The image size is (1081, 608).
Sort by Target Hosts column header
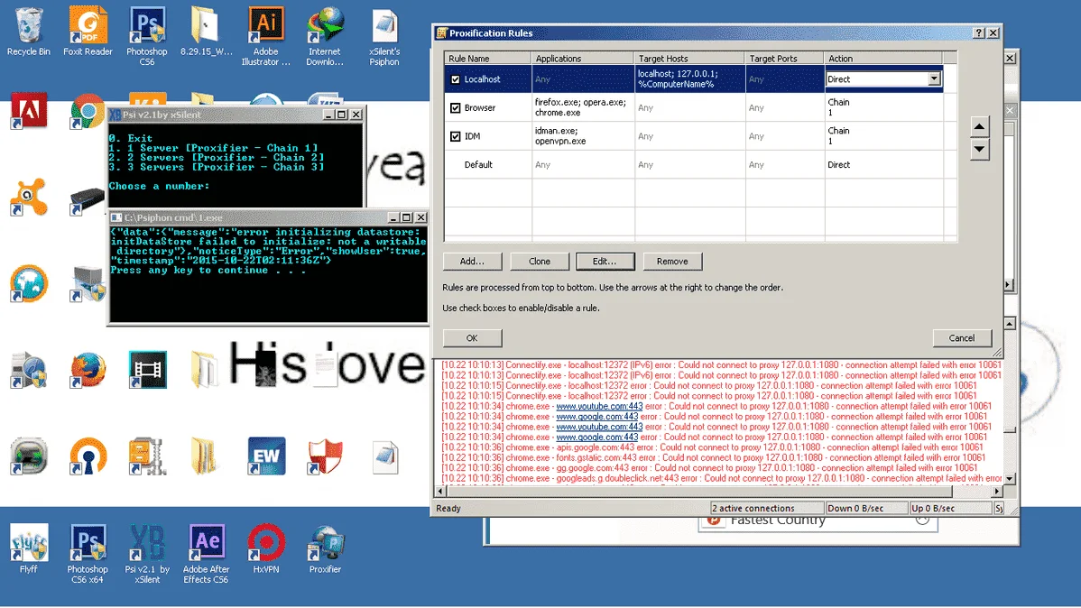(689, 59)
